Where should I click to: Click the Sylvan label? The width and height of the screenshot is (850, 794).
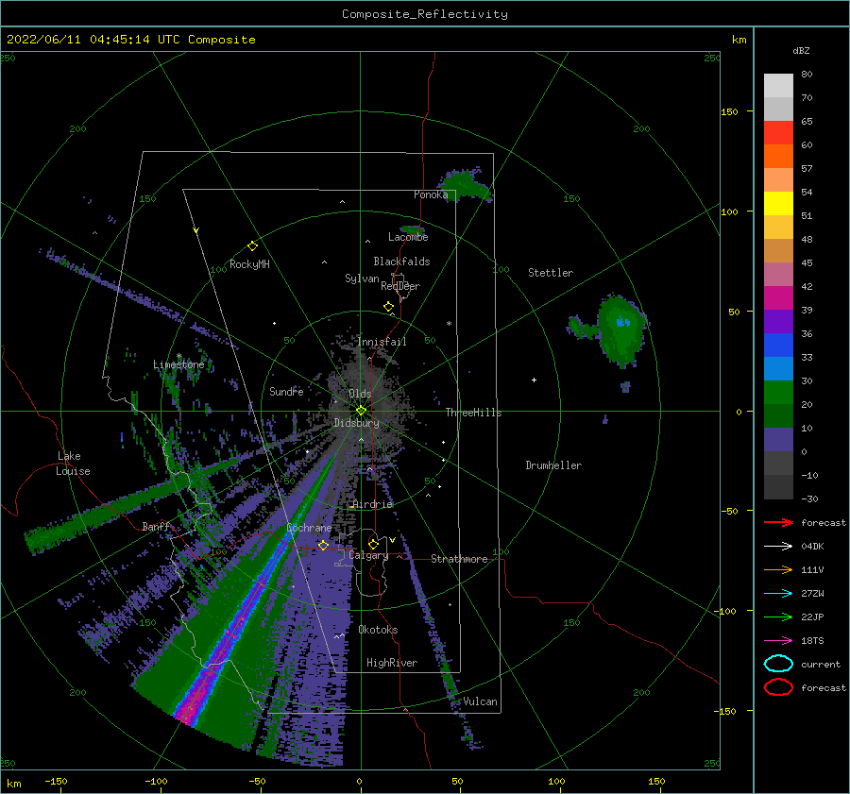[x=362, y=279]
